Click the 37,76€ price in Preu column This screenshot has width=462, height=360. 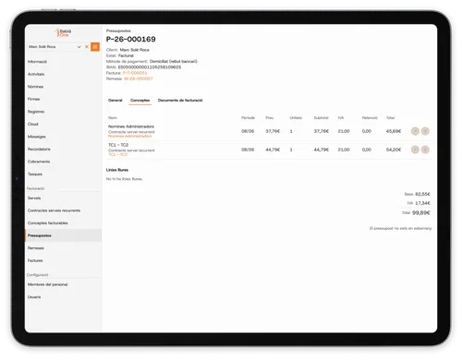273,131
